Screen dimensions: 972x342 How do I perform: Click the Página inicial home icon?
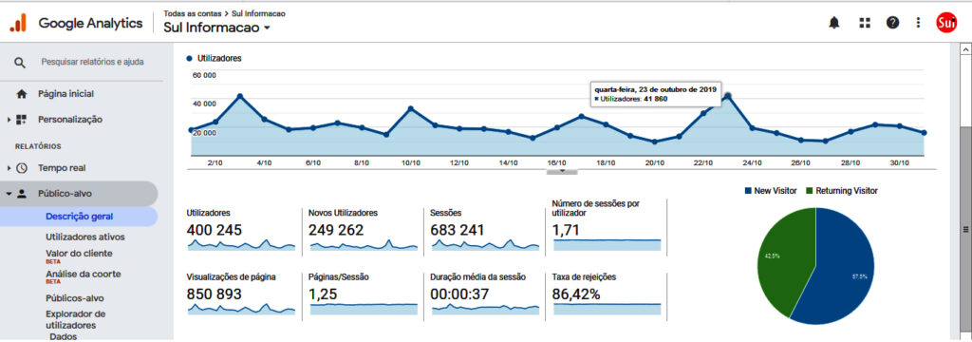[x=22, y=94]
